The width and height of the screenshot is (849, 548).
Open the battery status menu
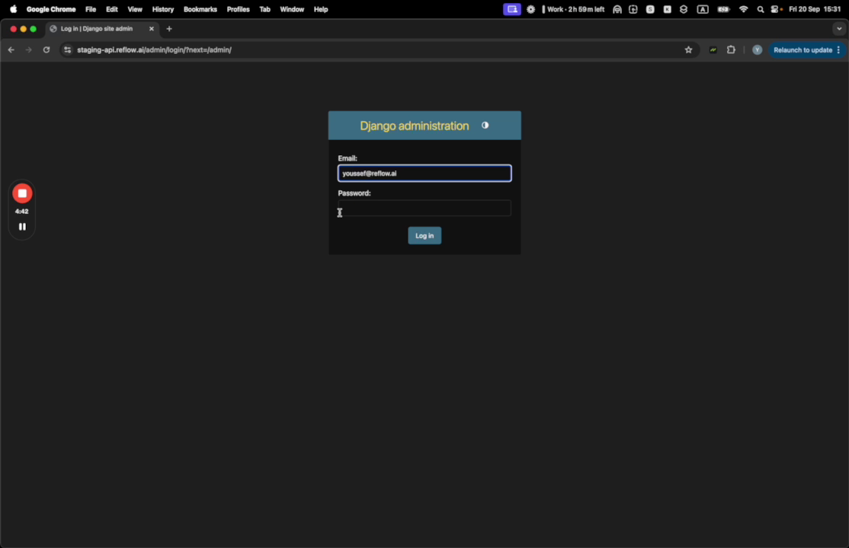pyautogui.click(x=723, y=9)
